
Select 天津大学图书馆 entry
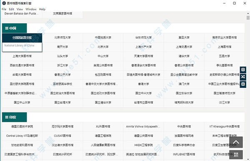143,56
